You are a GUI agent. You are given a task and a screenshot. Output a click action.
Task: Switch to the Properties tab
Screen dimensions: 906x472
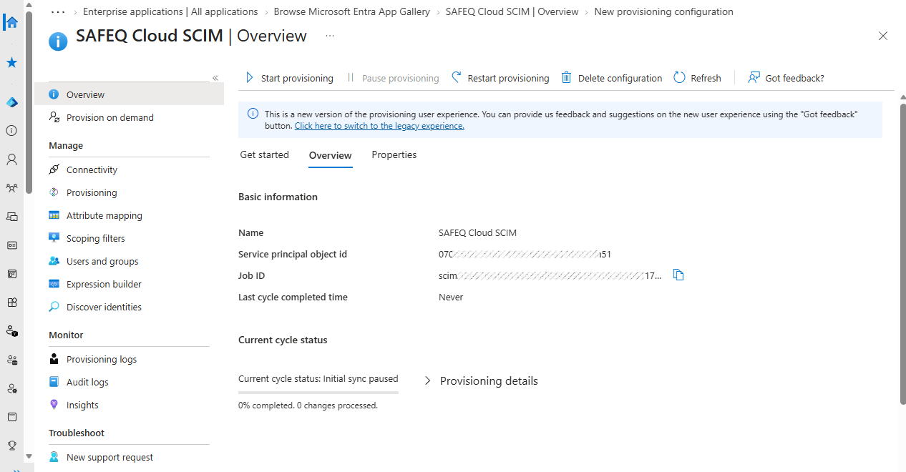(394, 154)
